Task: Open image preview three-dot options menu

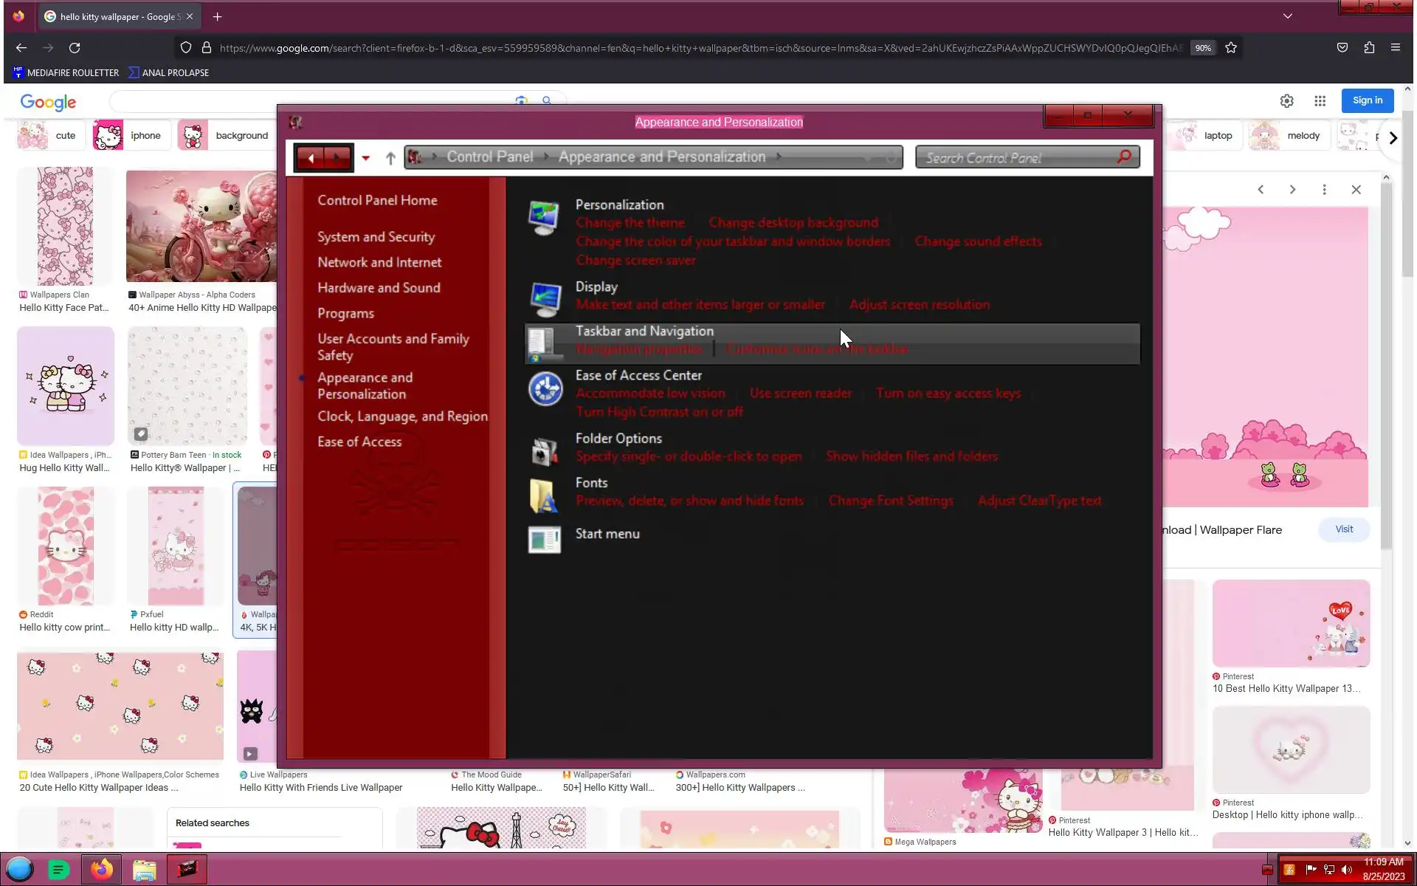Action: click(1324, 190)
